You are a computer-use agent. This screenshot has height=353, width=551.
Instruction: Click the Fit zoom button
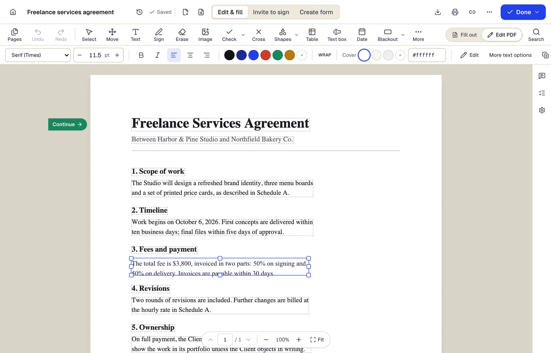[x=317, y=340]
